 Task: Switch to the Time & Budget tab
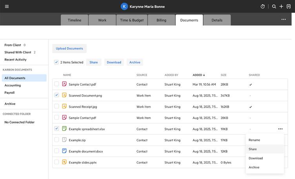pyautogui.click(x=131, y=20)
